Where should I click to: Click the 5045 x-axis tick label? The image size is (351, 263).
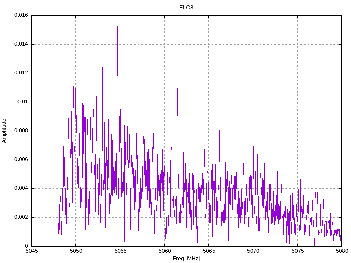[x=31, y=251]
